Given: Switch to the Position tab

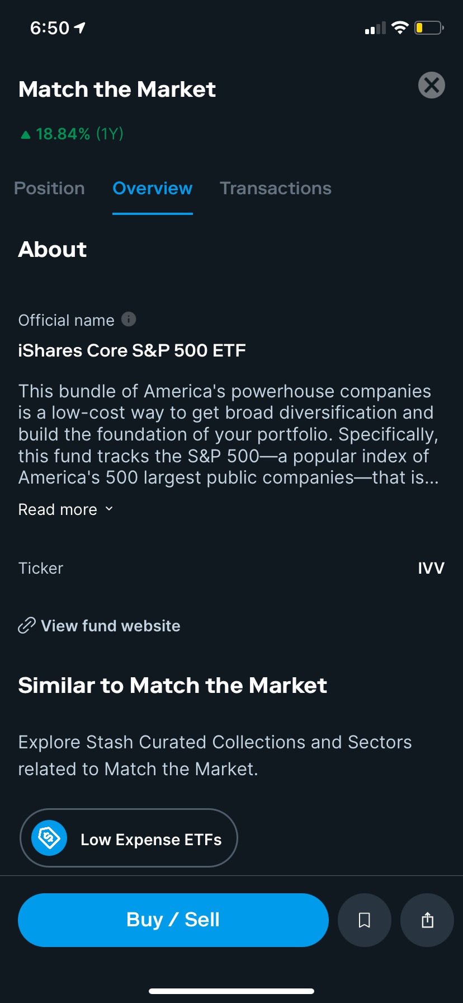Looking at the screenshot, I should click(49, 188).
